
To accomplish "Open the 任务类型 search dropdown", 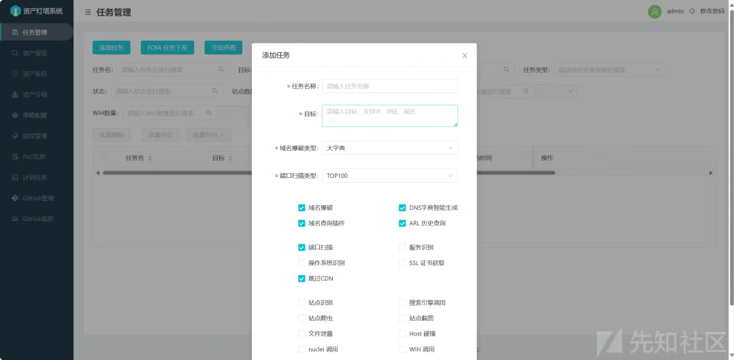I will click(x=609, y=70).
